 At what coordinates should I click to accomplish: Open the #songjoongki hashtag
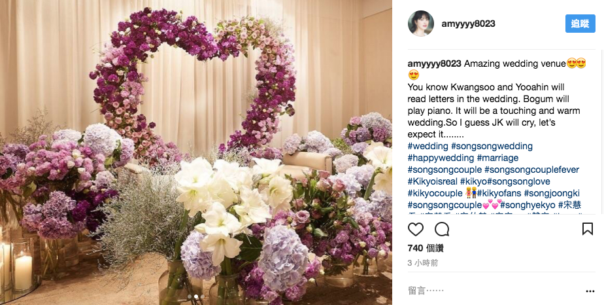pos(552,193)
